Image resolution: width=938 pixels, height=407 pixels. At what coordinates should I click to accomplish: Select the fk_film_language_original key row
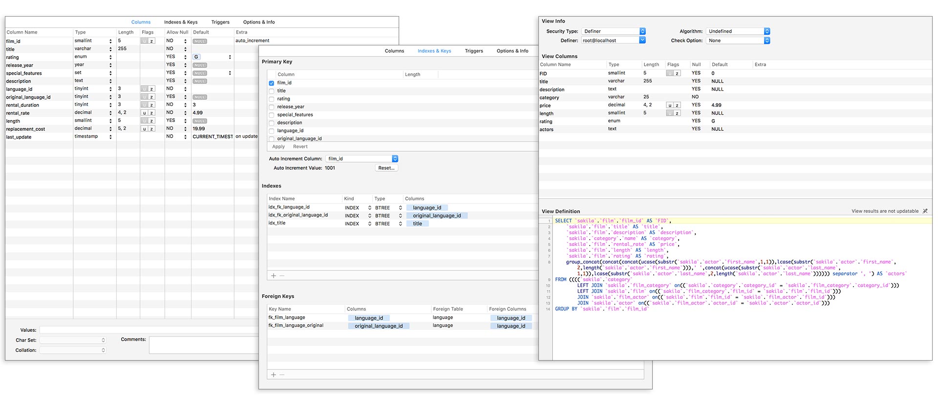(x=403, y=326)
